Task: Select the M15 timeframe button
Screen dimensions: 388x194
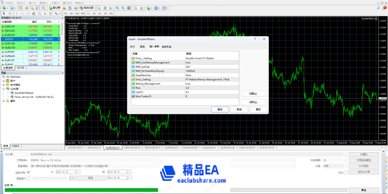Action: 77,13
